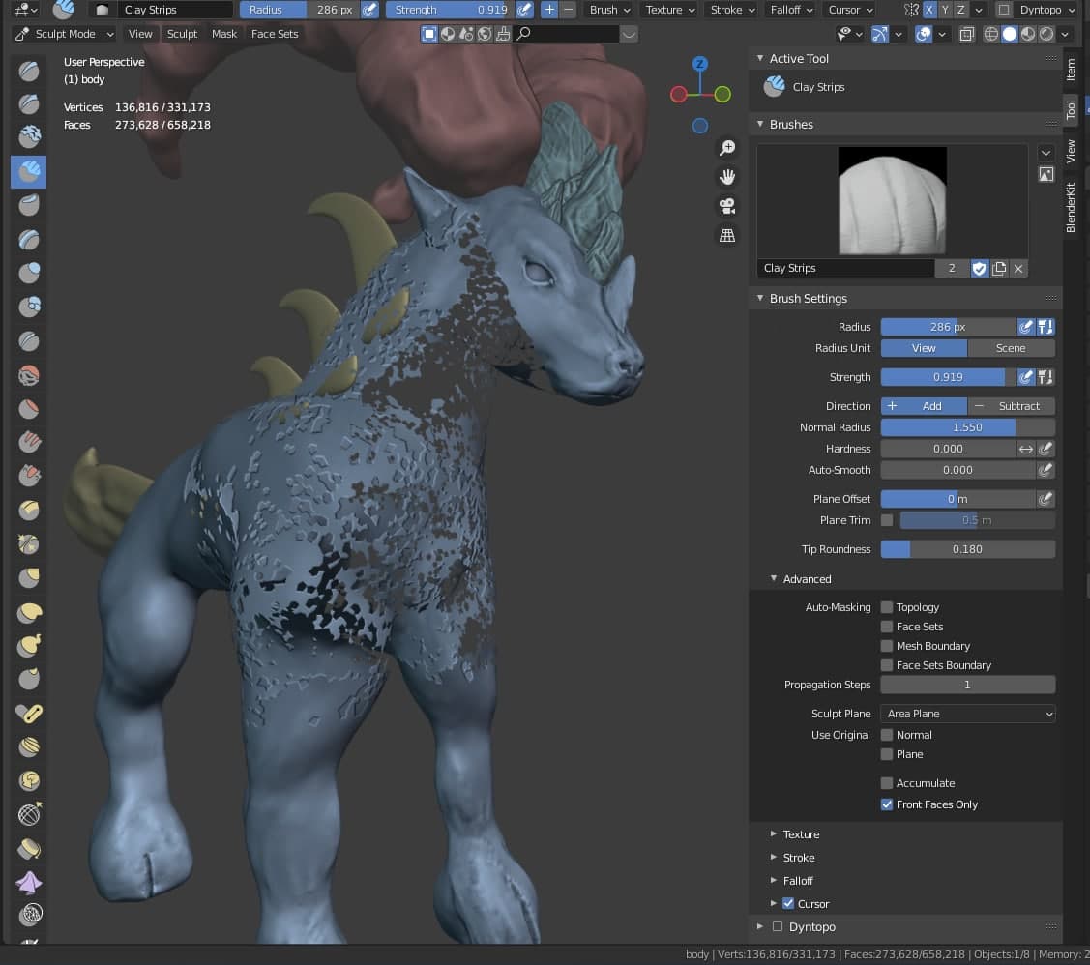
Task: Set brush Direction to Subtract
Action: point(1011,406)
